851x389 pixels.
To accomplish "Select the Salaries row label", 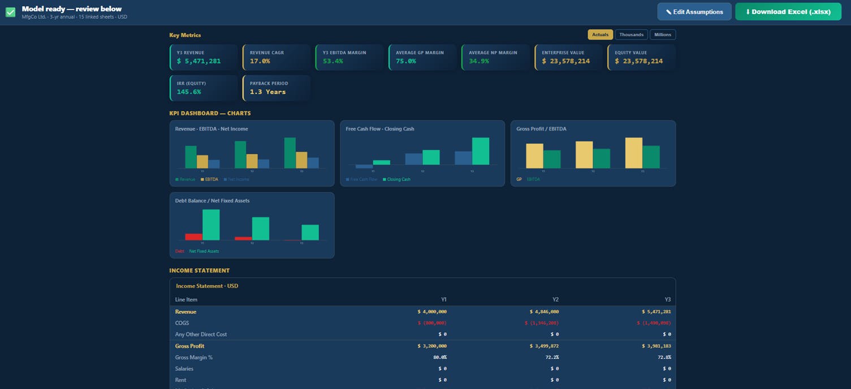I will coord(184,369).
